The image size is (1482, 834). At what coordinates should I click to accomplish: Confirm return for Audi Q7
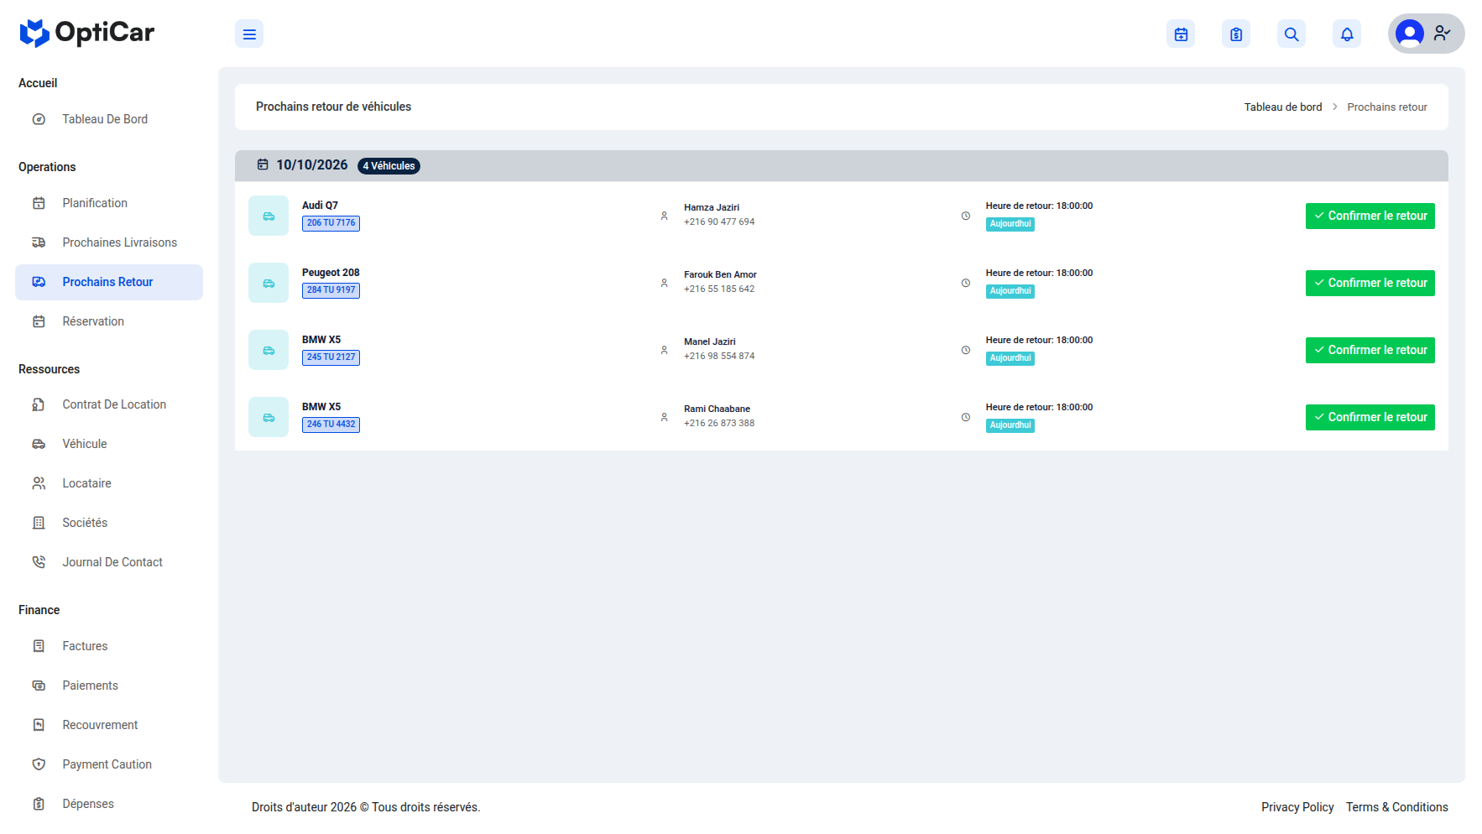pos(1370,216)
